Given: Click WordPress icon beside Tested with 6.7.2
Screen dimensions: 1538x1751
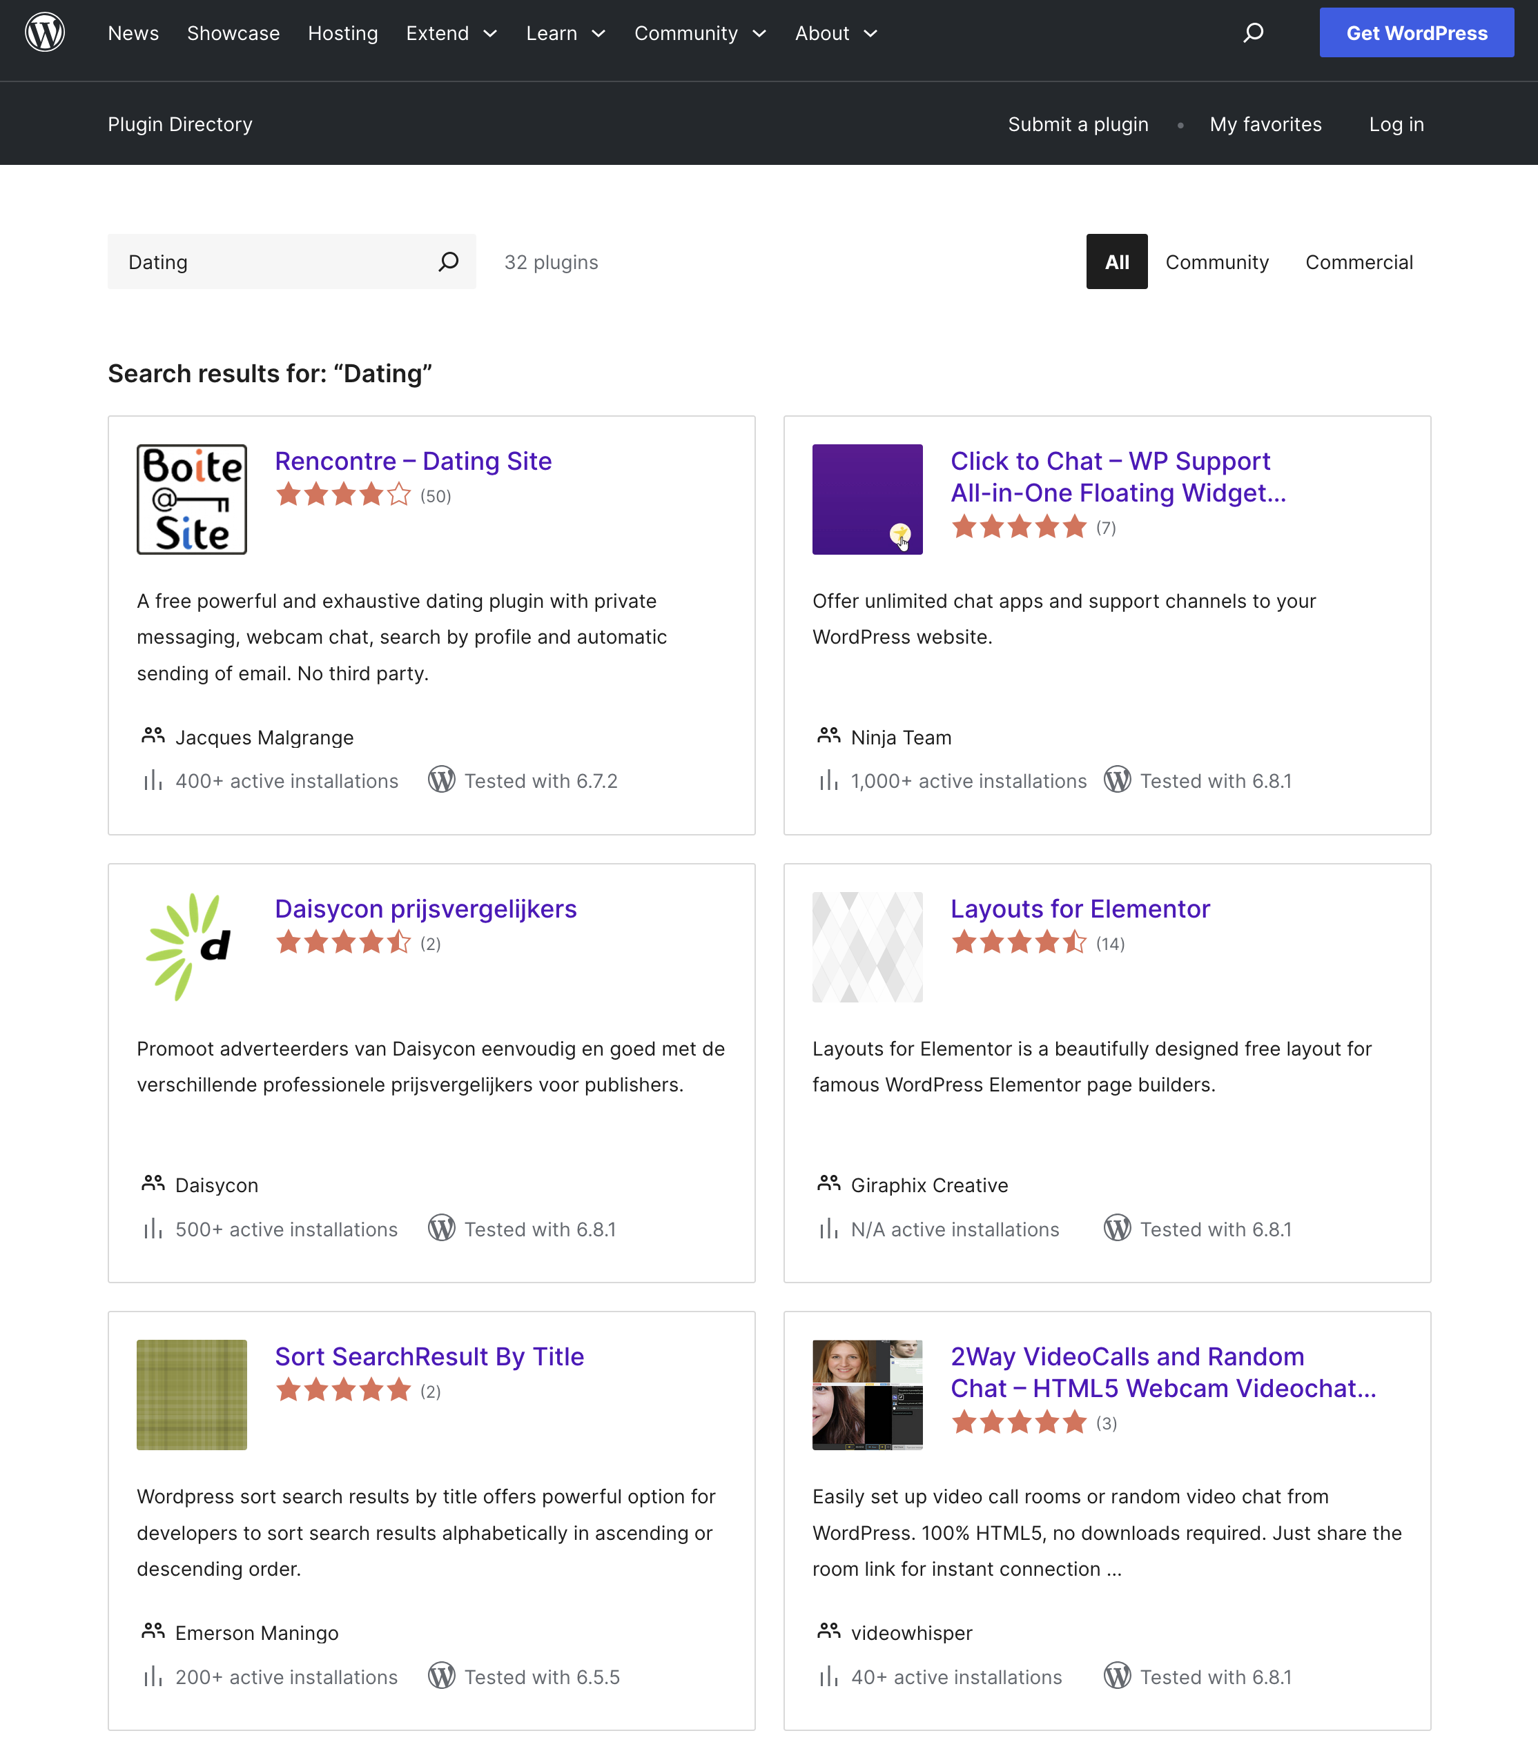Looking at the screenshot, I should (442, 780).
